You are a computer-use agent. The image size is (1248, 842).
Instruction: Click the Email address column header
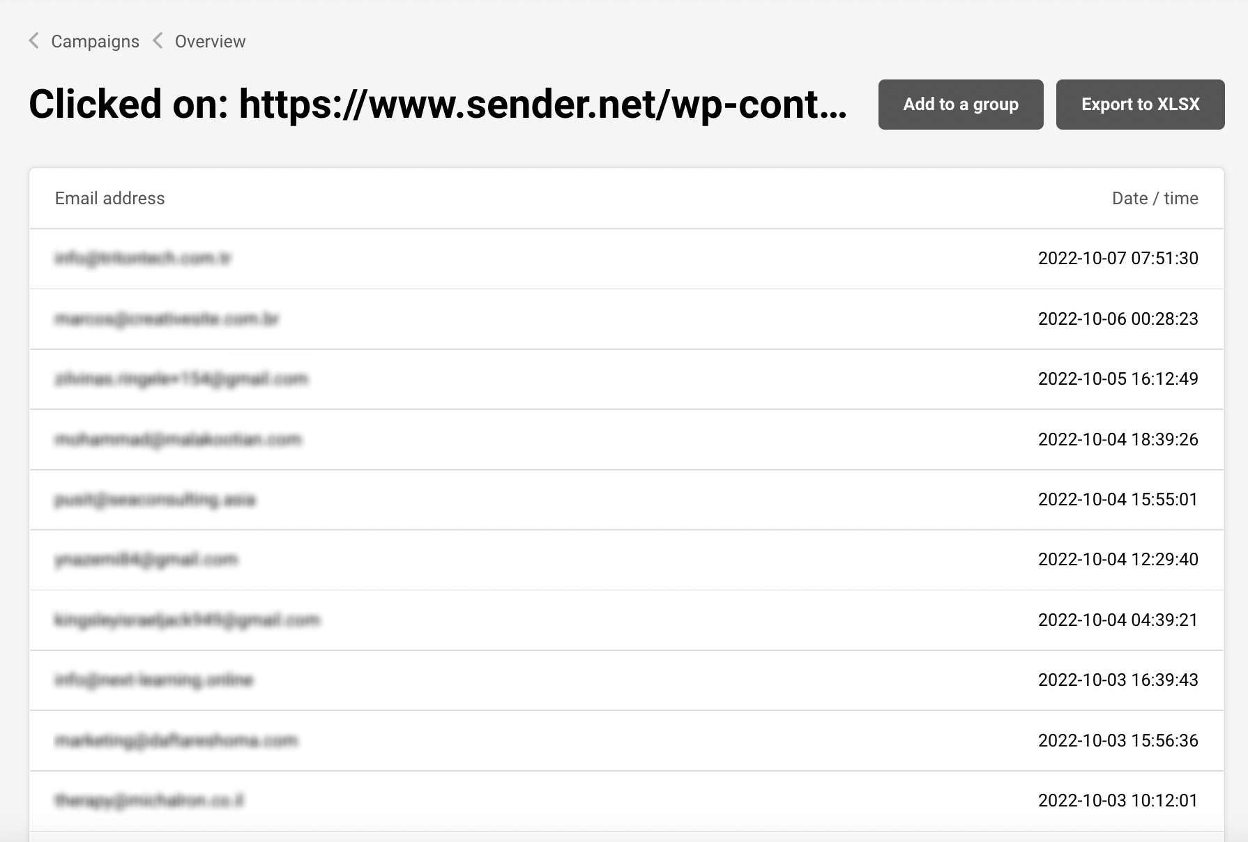pos(109,199)
